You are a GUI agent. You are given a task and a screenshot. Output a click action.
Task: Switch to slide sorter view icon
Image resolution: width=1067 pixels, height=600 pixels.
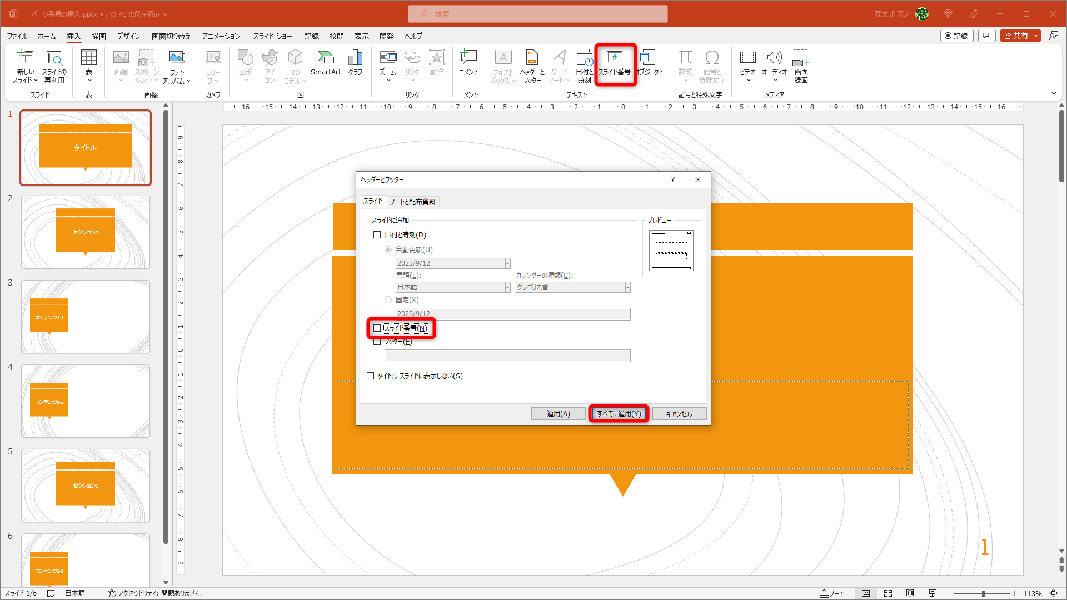[888, 593]
